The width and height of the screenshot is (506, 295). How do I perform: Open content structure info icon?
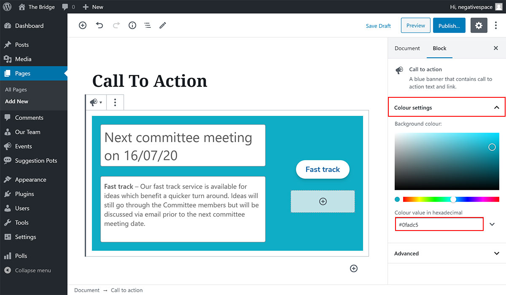pyautogui.click(x=132, y=25)
